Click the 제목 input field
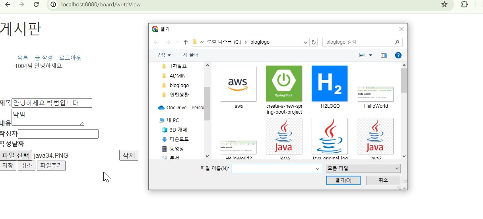 [x=52, y=103]
